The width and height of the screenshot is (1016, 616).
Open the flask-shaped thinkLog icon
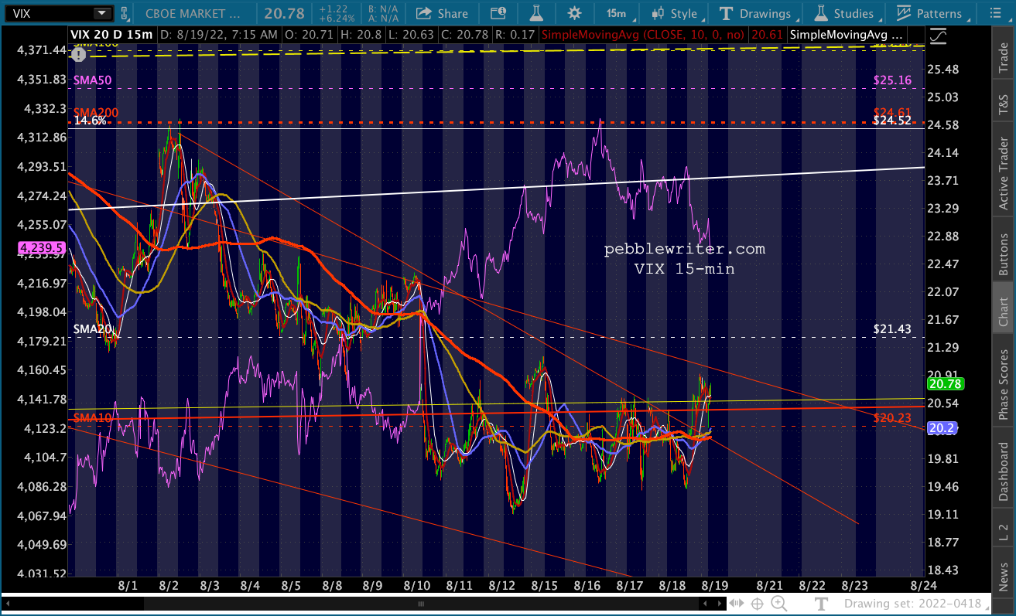[x=535, y=13]
